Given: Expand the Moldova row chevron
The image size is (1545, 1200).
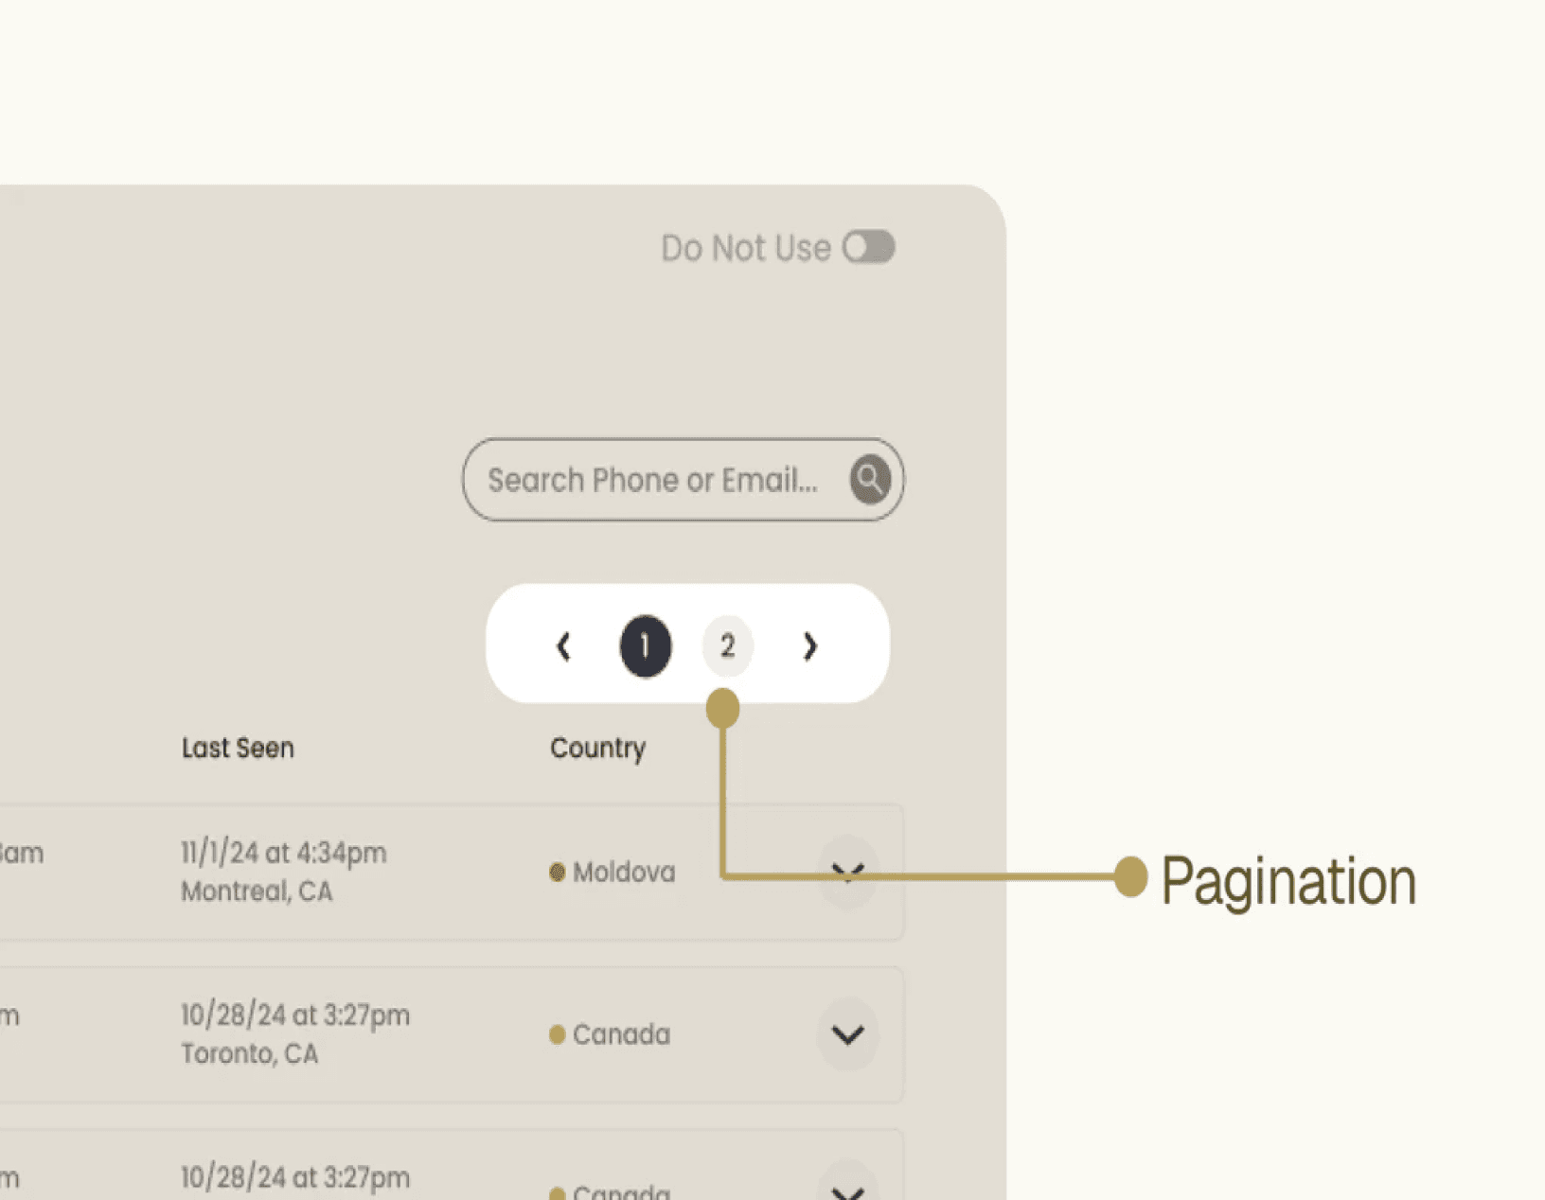Looking at the screenshot, I should (847, 872).
